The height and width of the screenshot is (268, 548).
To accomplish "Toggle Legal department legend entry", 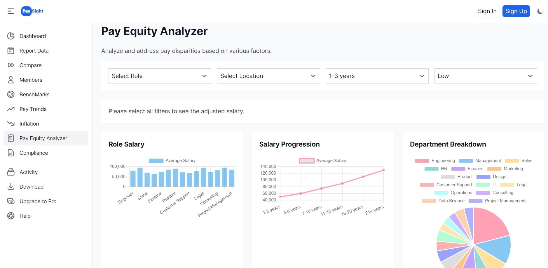I will (514, 185).
